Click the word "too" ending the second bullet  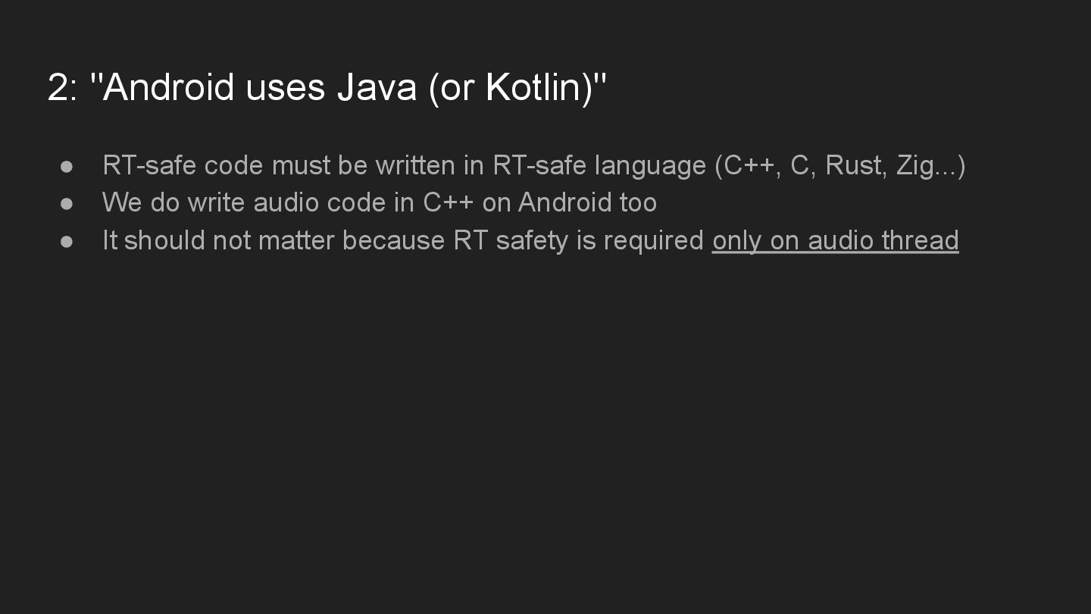coord(638,202)
